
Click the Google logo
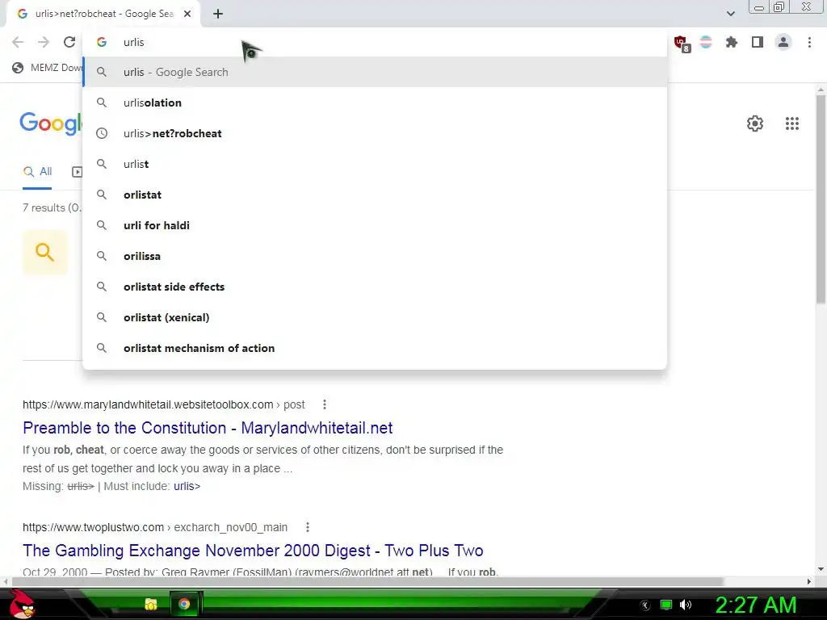51,124
